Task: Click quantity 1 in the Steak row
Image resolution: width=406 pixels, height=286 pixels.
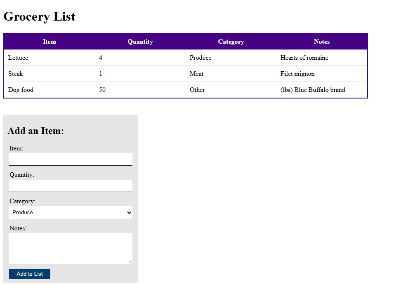Action: [140, 74]
